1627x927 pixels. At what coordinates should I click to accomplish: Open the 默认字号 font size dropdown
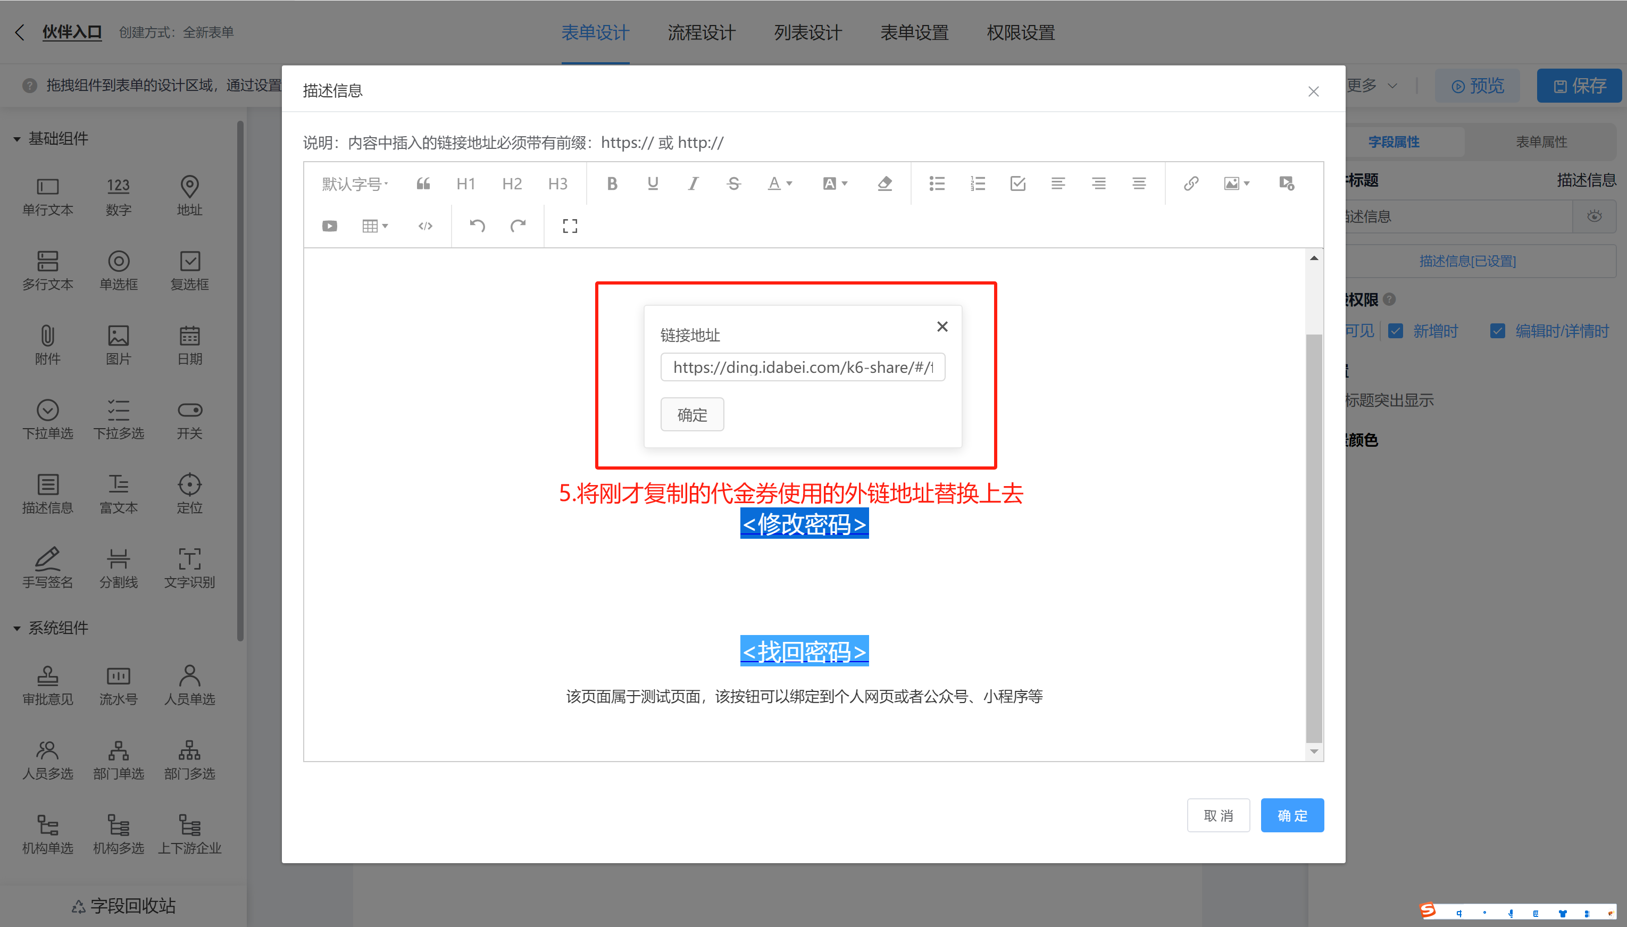click(355, 184)
